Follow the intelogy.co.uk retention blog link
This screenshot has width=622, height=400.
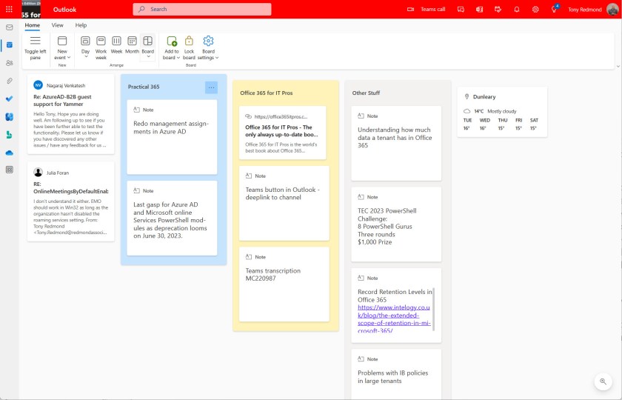(x=393, y=319)
